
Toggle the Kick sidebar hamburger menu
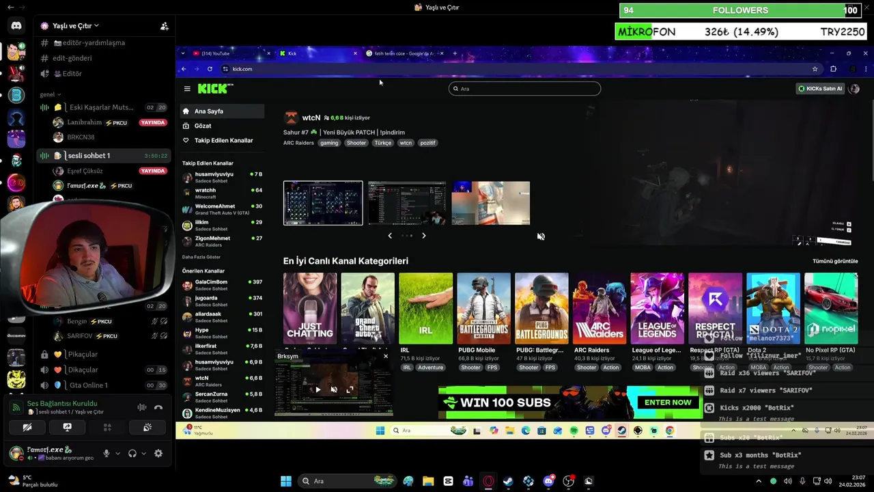187,89
